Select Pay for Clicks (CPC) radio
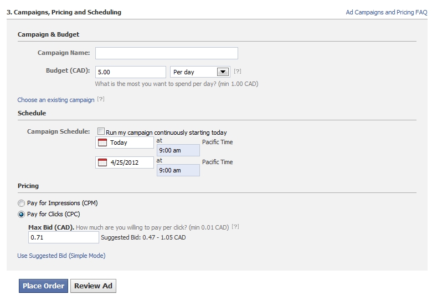 [x=21, y=214]
